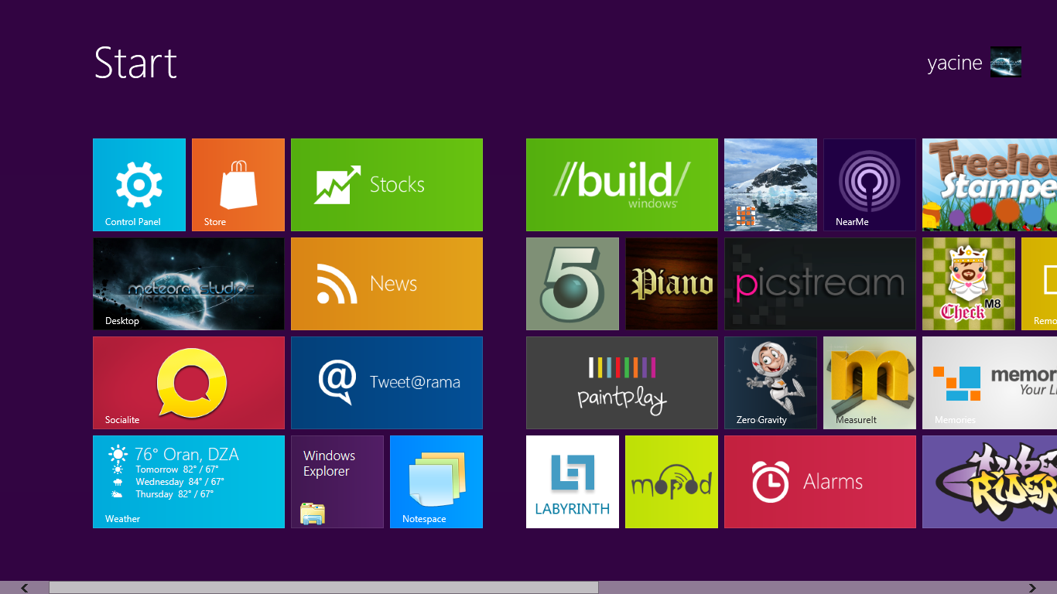Open the Control Panel tile
Screen dimensions: 1057x594
point(139,185)
